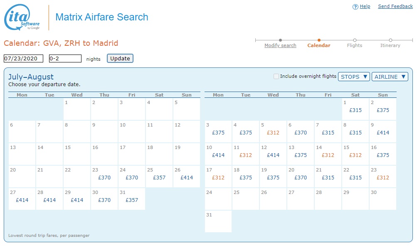Pick August 9 fare £414
The height and width of the screenshot is (246, 417).
pyautogui.click(x=383, y=132)
